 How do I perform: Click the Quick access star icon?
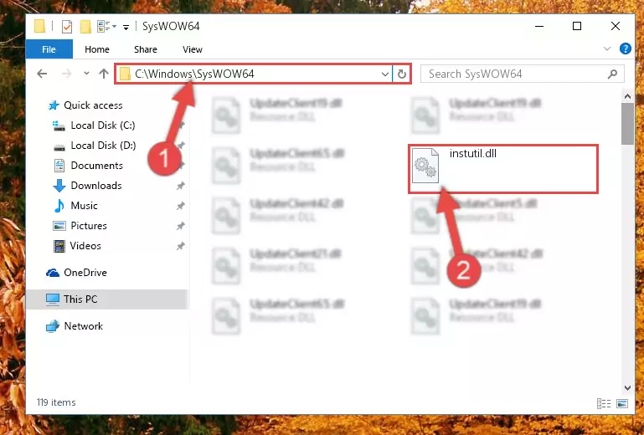pyautogui.click(x=54, y=105)
